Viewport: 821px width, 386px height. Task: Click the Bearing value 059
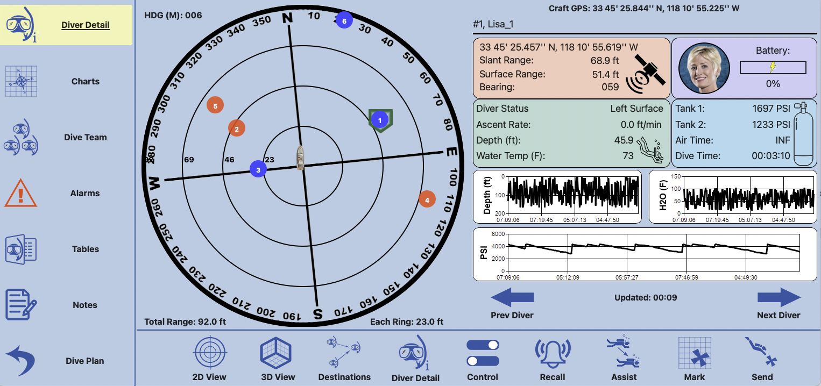(610, 87)
